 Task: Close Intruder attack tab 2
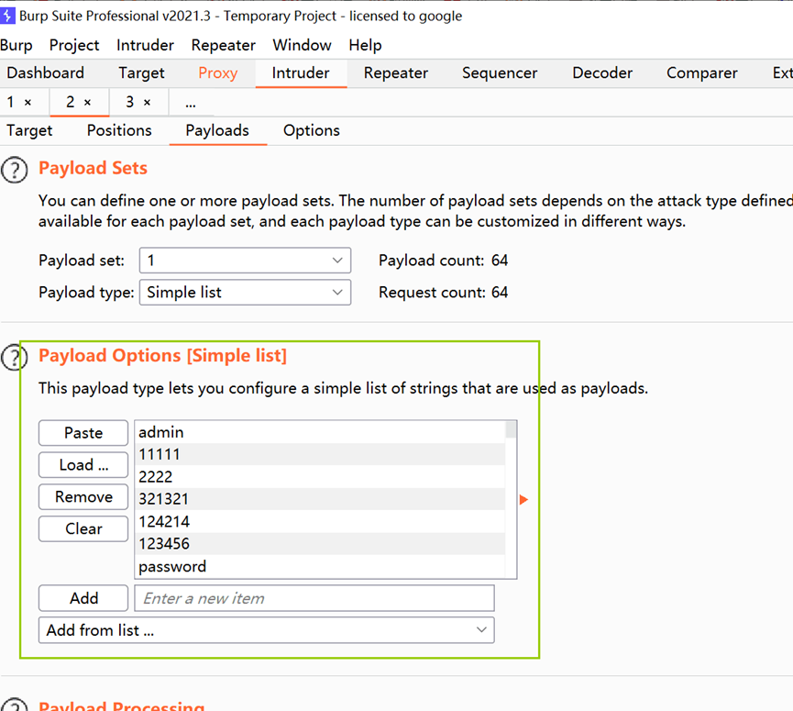tap(87, 102)
